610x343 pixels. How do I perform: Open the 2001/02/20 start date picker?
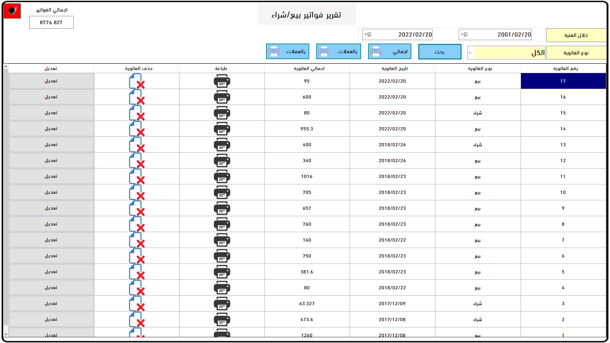[464, 34]
